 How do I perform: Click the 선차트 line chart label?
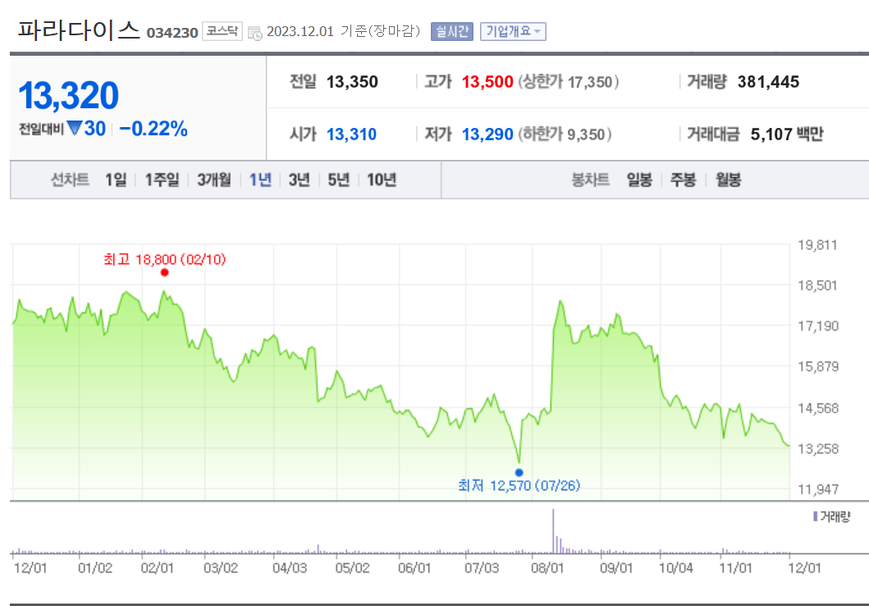pos(70,180)
